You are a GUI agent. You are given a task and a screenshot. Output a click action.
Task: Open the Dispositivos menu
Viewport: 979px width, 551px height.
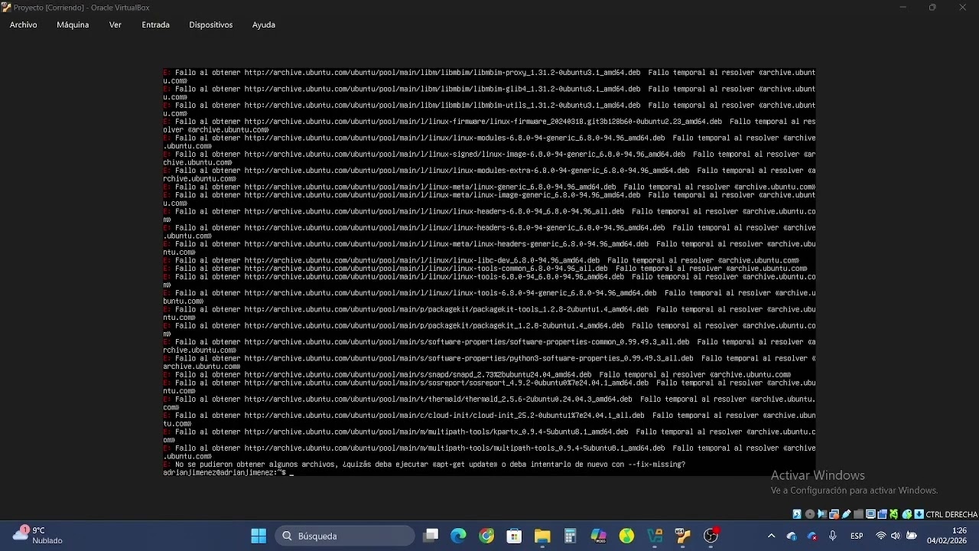pos(211,24)
